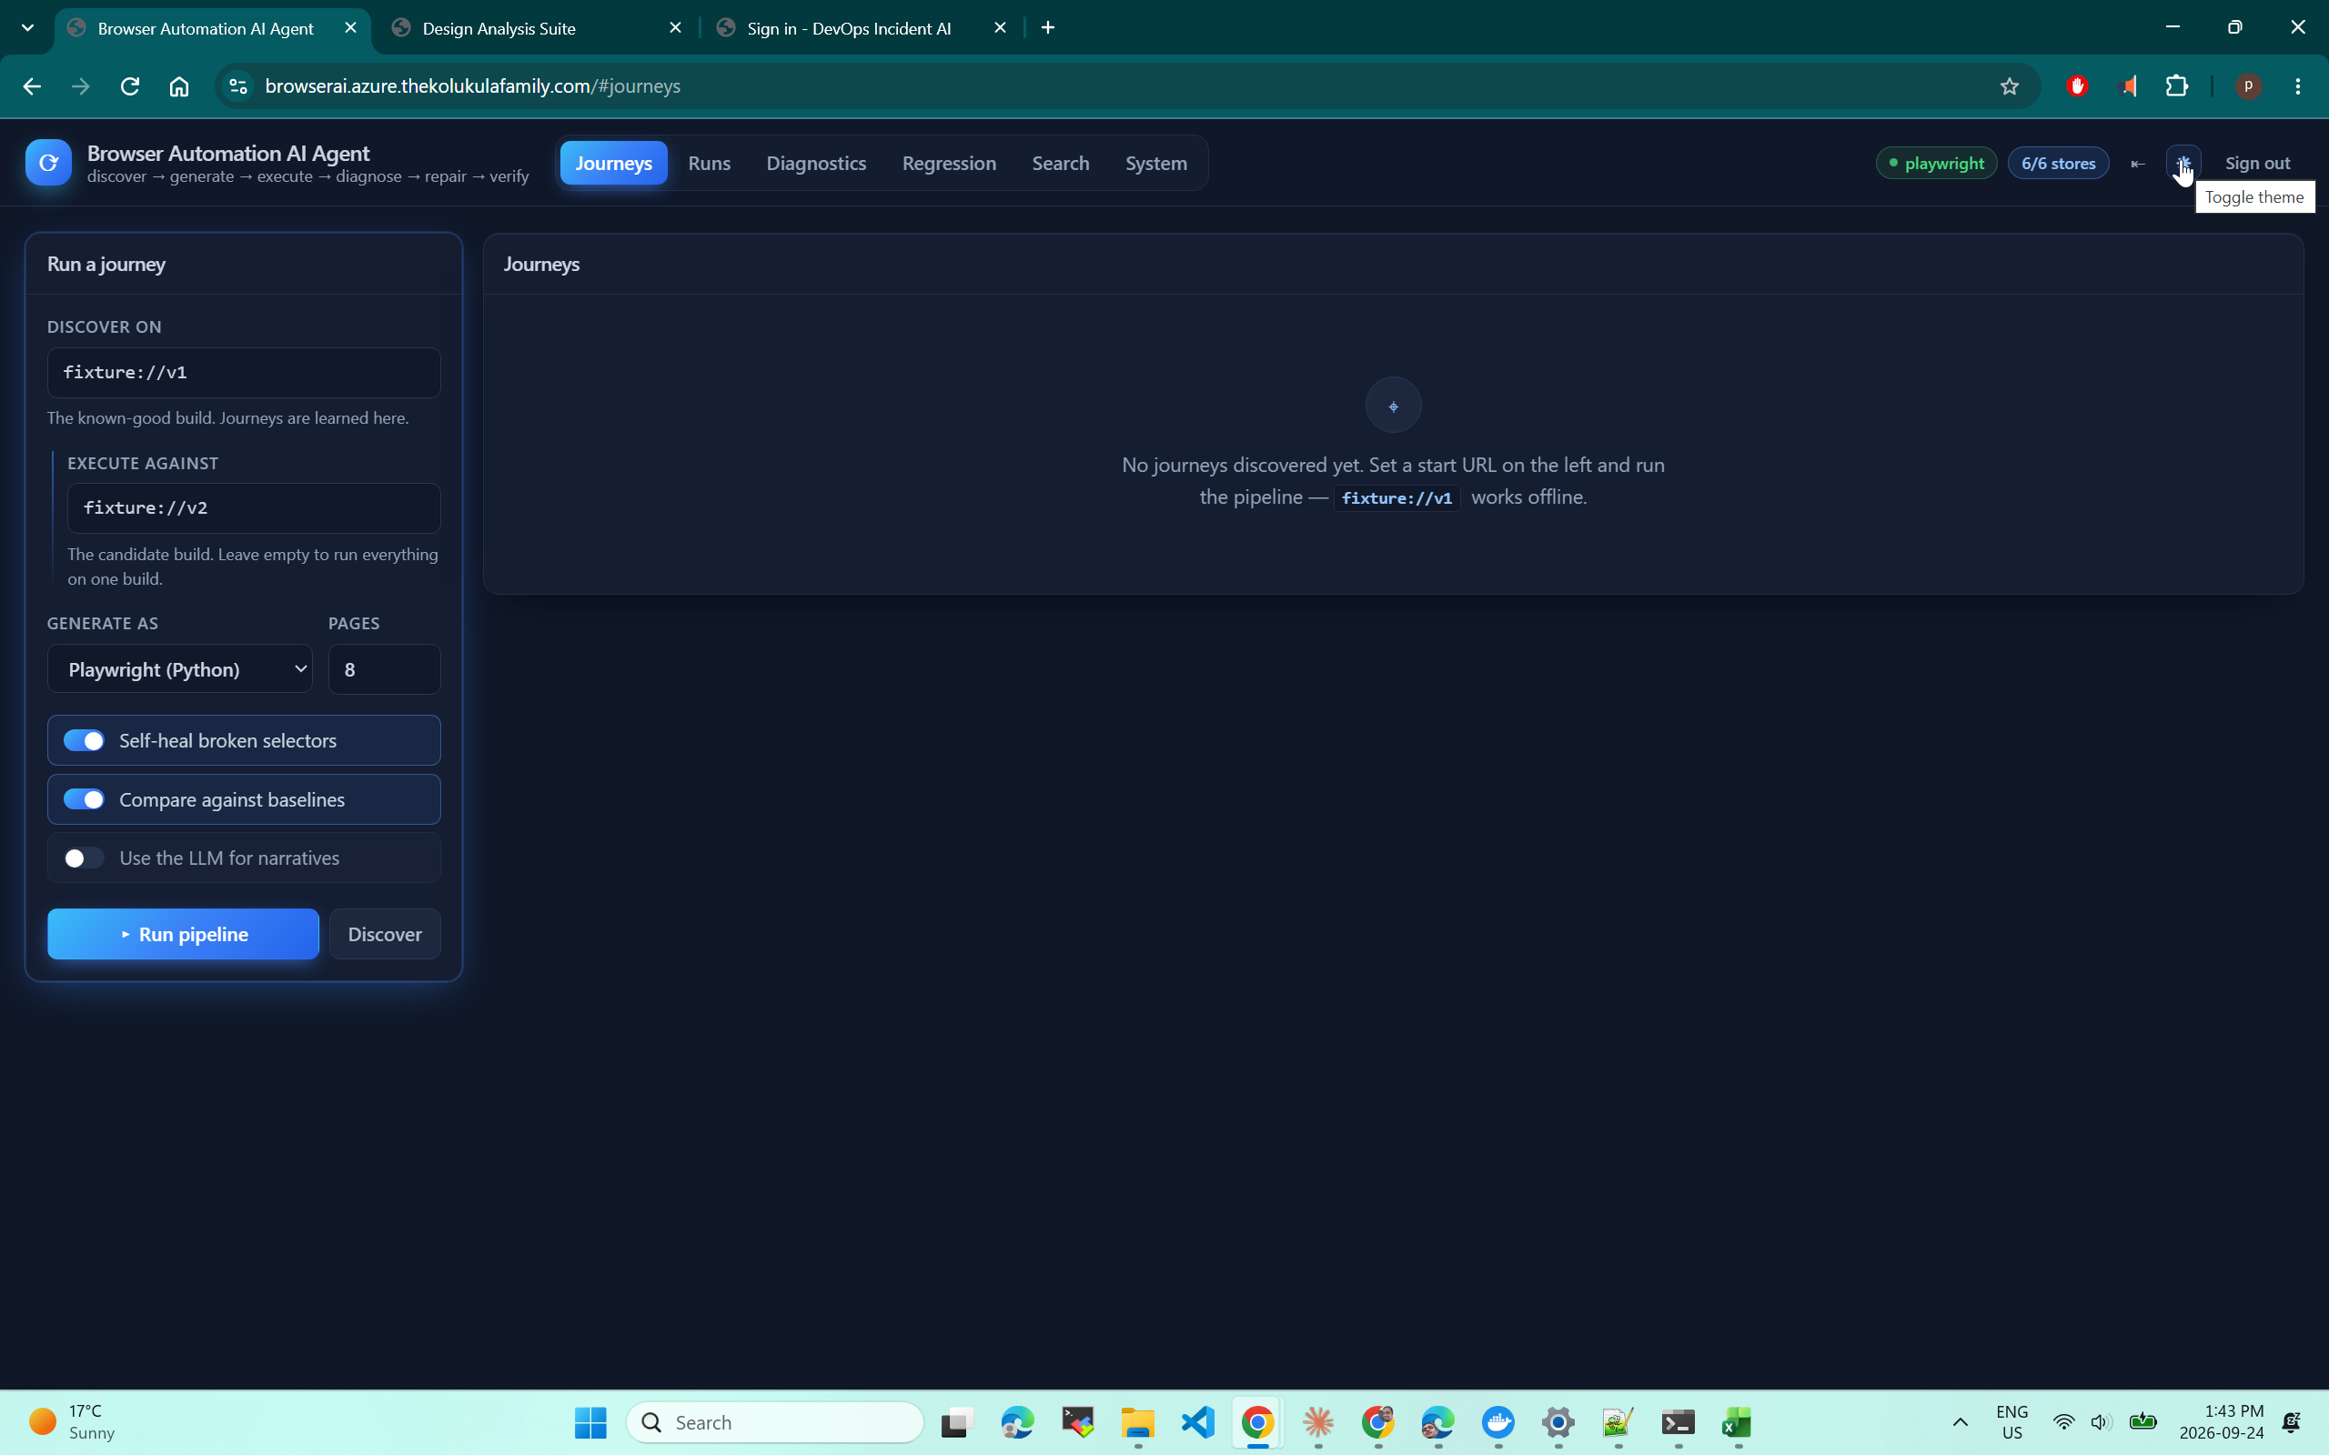Bookmark this page with the star icon
The image size is (2329, 1455).
pyautogui.click(x=2010, y=86)
